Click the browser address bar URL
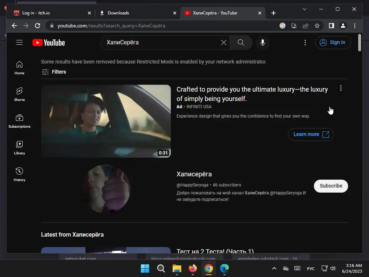Screen dimensions: 369x277 coord(111,26)
